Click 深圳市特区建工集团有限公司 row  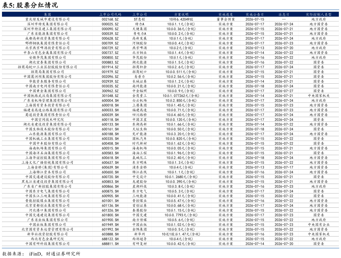(x=170, y=29)
